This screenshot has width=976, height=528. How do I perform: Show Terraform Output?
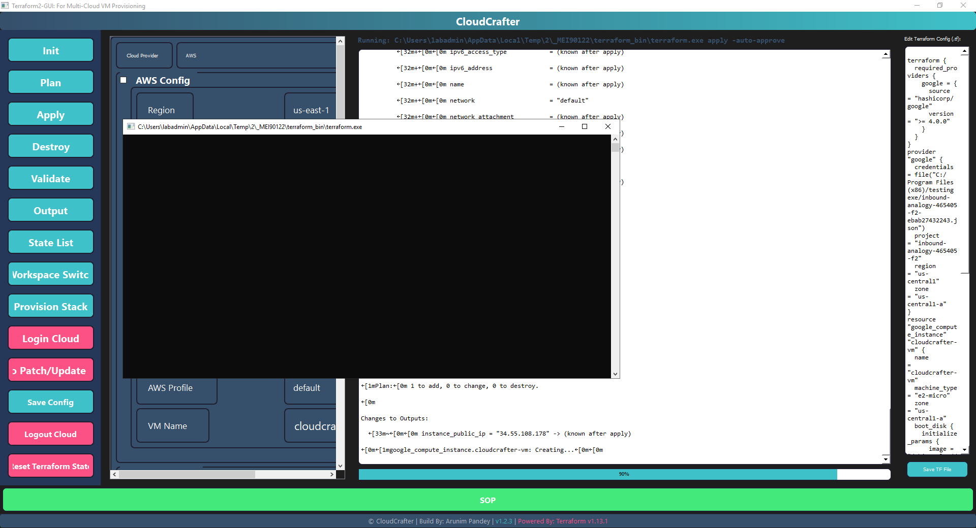pos(50,210)
